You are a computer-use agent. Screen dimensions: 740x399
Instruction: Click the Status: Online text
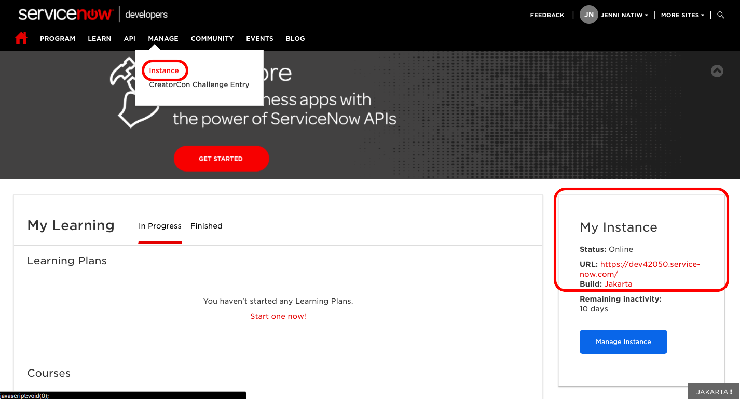point(607,249)
